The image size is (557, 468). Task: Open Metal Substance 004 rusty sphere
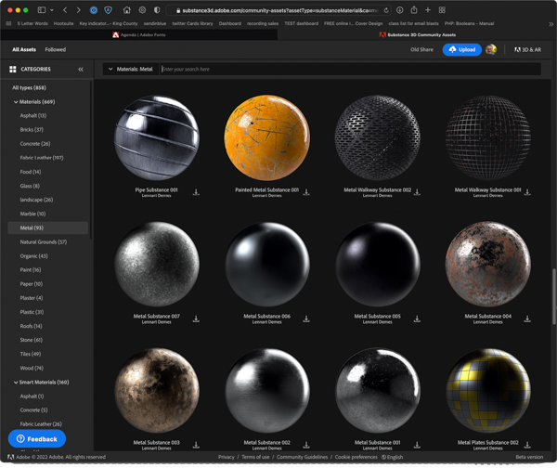(x=487, y=264)
